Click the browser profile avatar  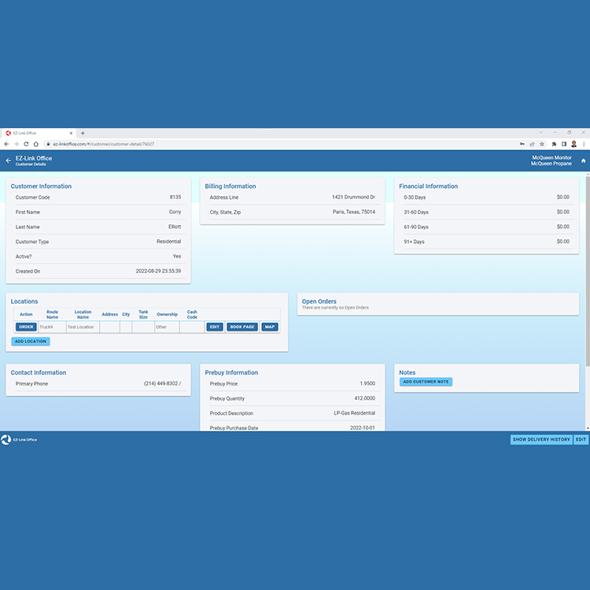pos(574,144)
